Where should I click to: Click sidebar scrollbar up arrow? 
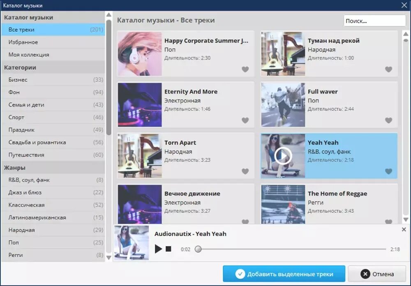coord(109,15)
